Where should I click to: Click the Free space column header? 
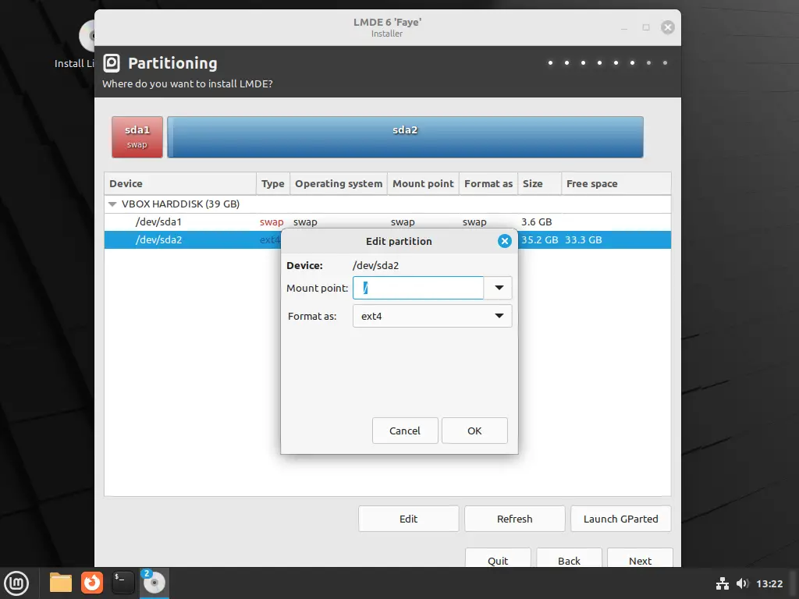(616, 184)
